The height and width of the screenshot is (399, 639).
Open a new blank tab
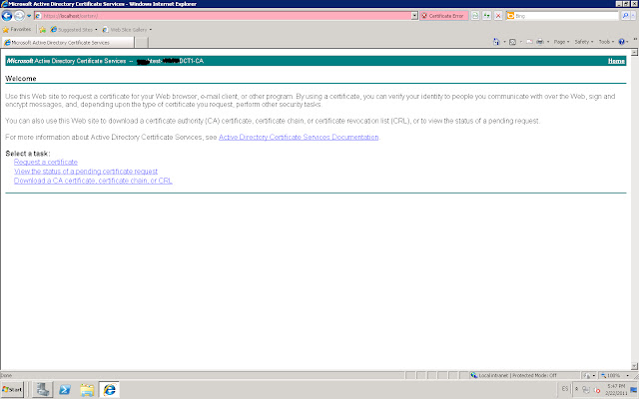[x=141, y=42]
